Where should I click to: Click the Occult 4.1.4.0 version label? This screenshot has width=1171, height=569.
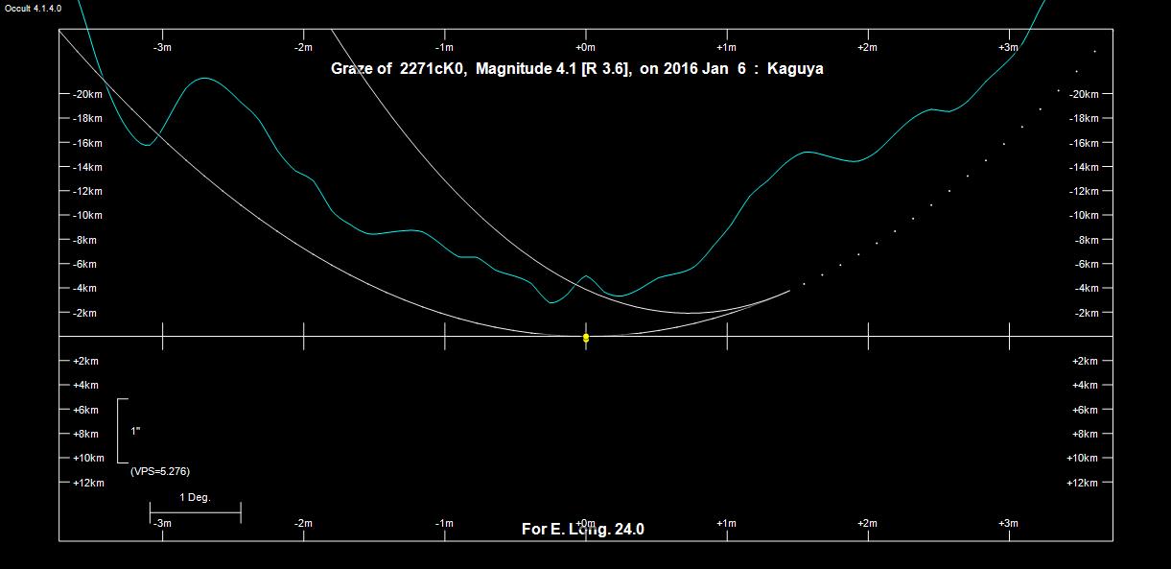(x=34, y=8)
